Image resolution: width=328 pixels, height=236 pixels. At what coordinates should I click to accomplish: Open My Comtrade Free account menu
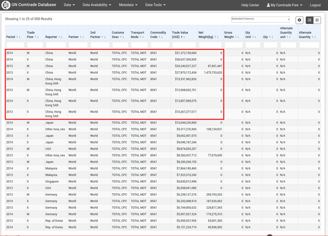tap(284, 5)
